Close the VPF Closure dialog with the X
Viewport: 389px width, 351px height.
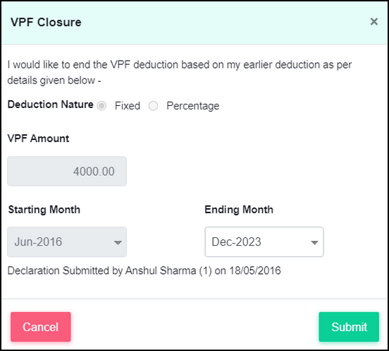pos(374,22)
